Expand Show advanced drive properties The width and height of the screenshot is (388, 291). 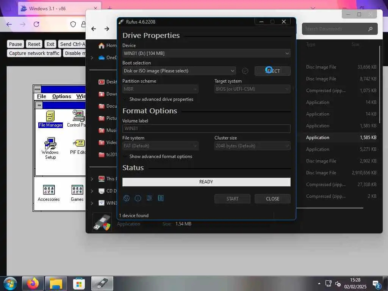159,99
